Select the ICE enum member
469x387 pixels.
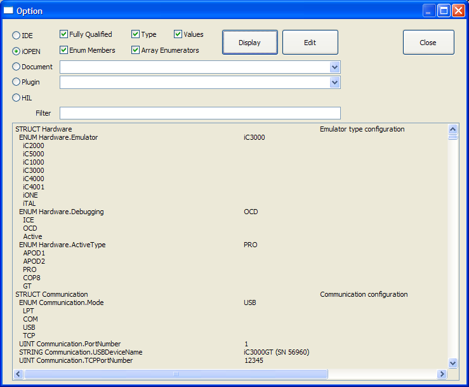coord(29,220)
